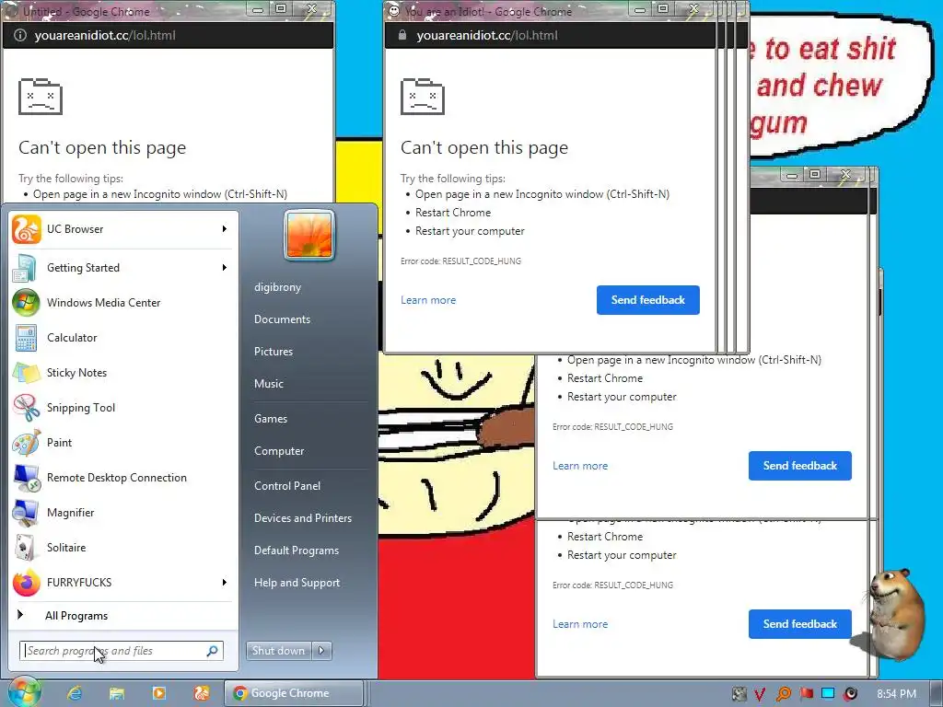Expand FURRYFUCKS submenu arrow
Viewport: 943px width, 707px height.
click(225, 582)
